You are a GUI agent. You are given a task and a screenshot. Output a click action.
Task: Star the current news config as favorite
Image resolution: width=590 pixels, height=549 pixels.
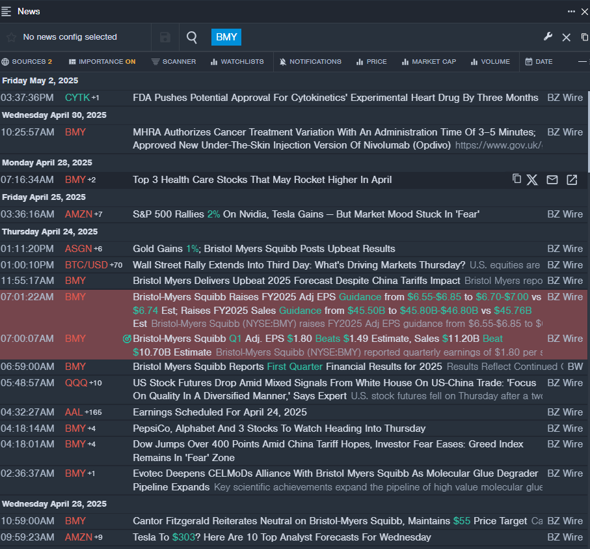pos(11,37)
